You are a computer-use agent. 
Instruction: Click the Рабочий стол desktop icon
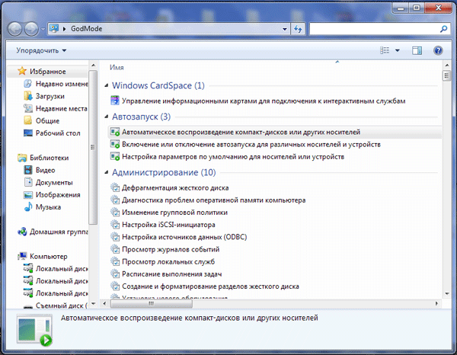coord(27,133)
